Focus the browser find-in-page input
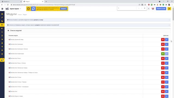This screenshot has width=174, height=98. tap(127, 8)
